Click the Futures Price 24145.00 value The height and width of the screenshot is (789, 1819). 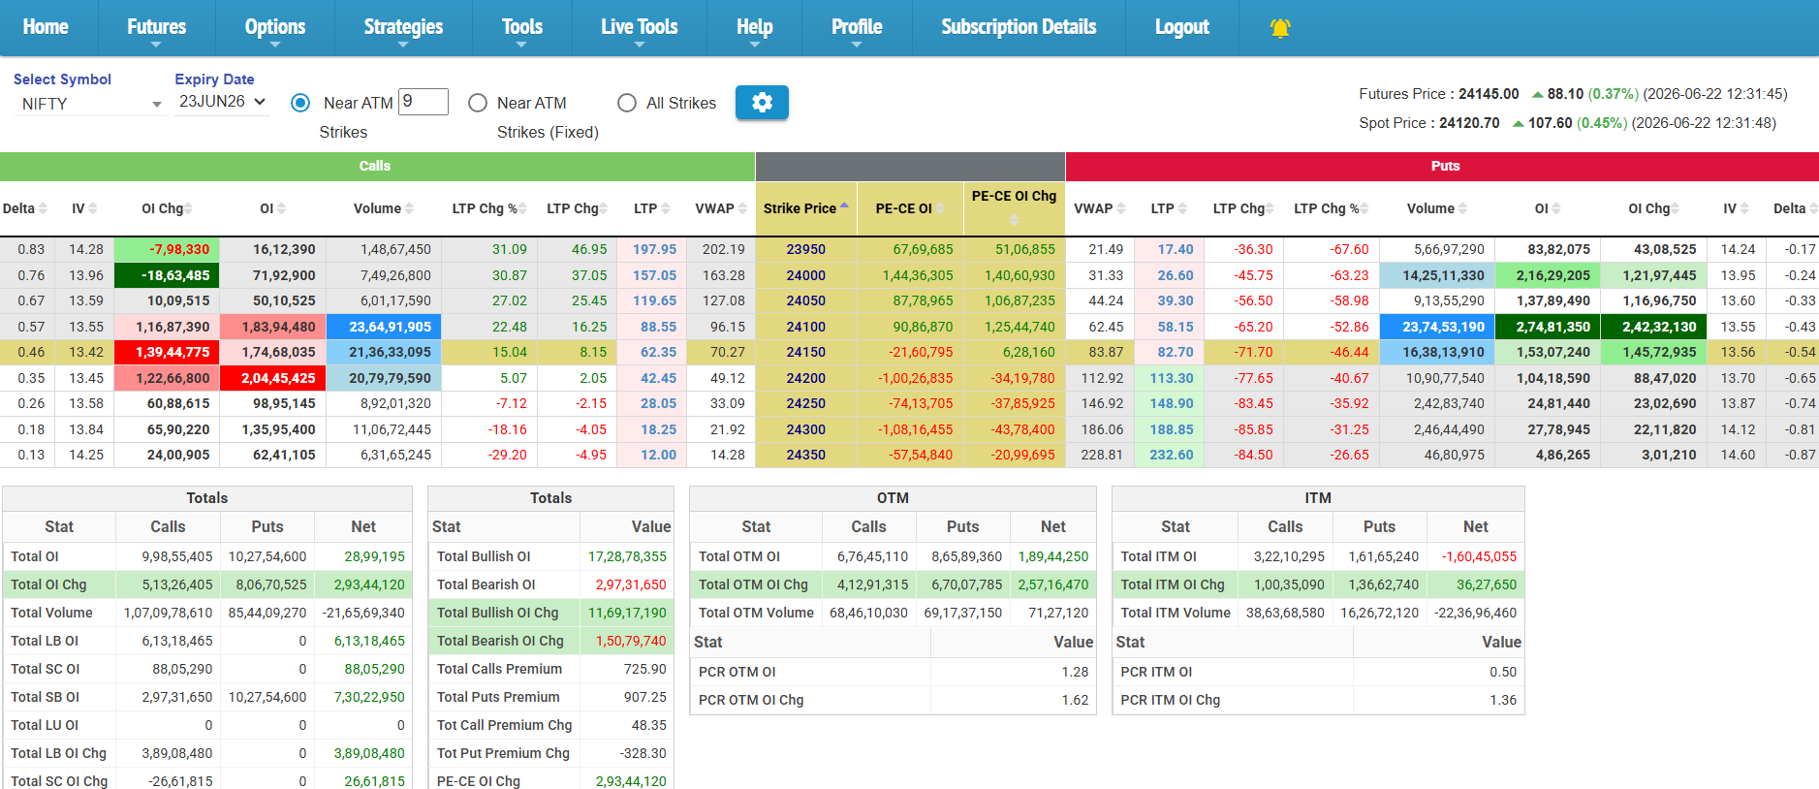click(x=1489, y=94)
